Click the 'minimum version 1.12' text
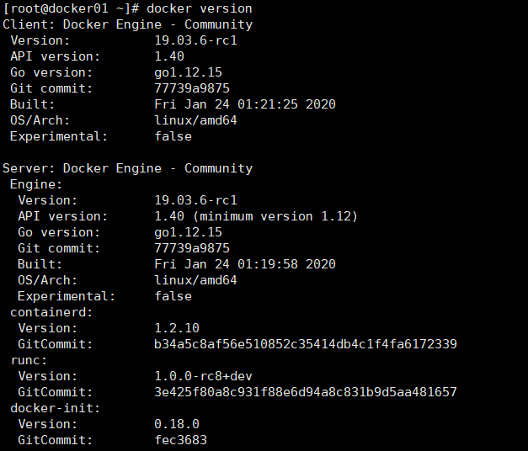 tap(275, 216)
